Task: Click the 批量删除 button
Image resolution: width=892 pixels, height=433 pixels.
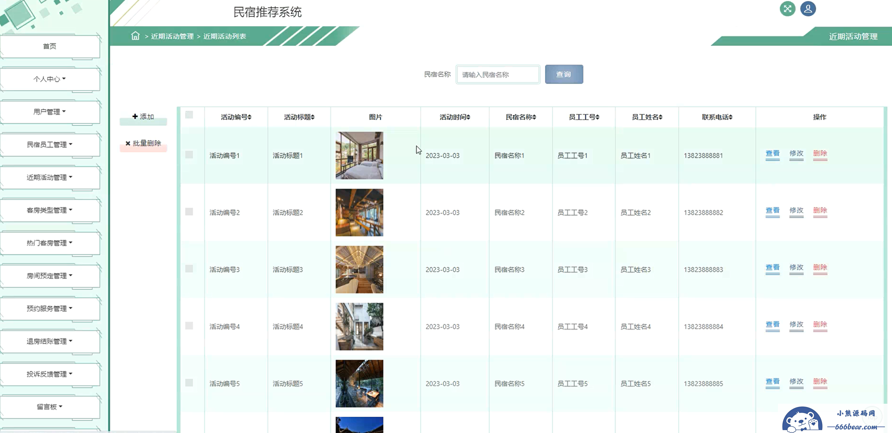Action: 143,143
